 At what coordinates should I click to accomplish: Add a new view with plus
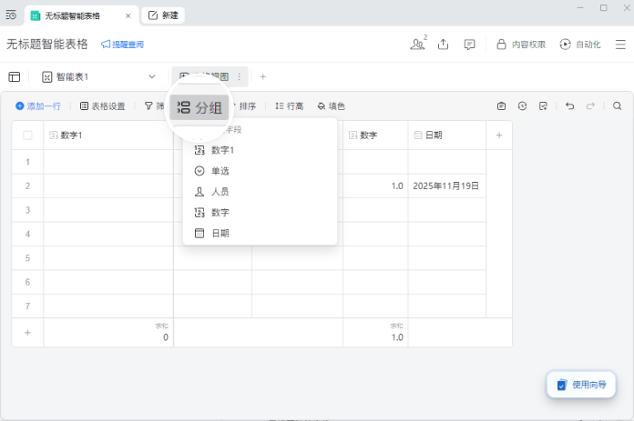tap(263, 76)
